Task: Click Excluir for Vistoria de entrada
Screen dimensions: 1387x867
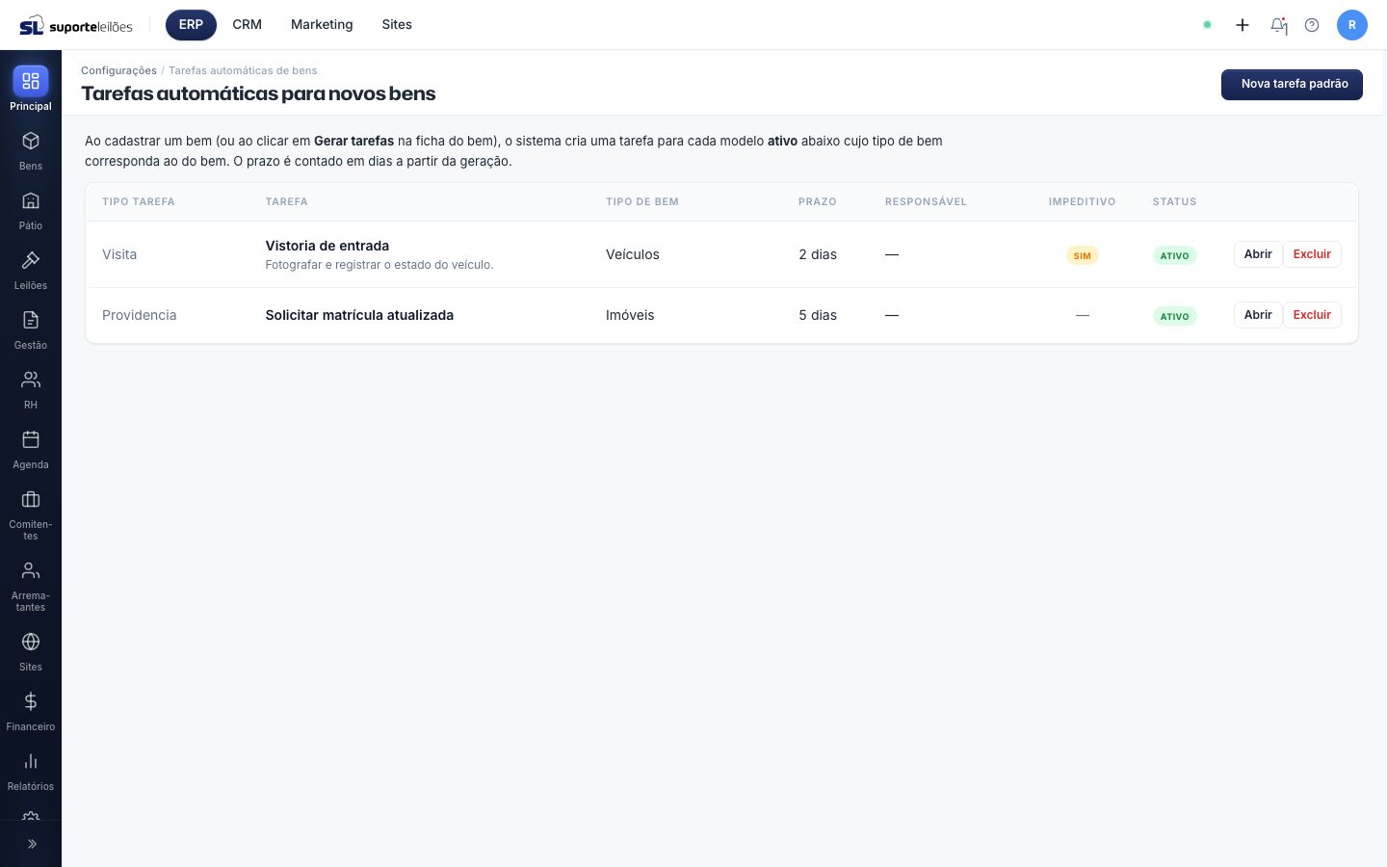Action: pos(1312,254)
